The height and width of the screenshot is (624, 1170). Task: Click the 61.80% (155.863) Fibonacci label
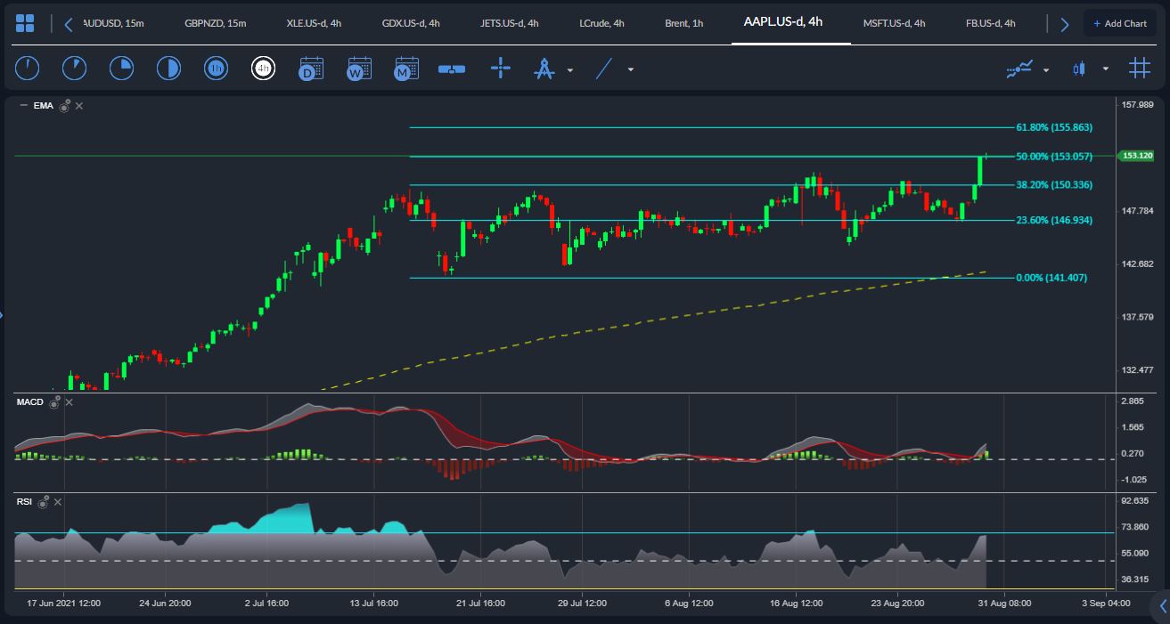[1054, 127]
